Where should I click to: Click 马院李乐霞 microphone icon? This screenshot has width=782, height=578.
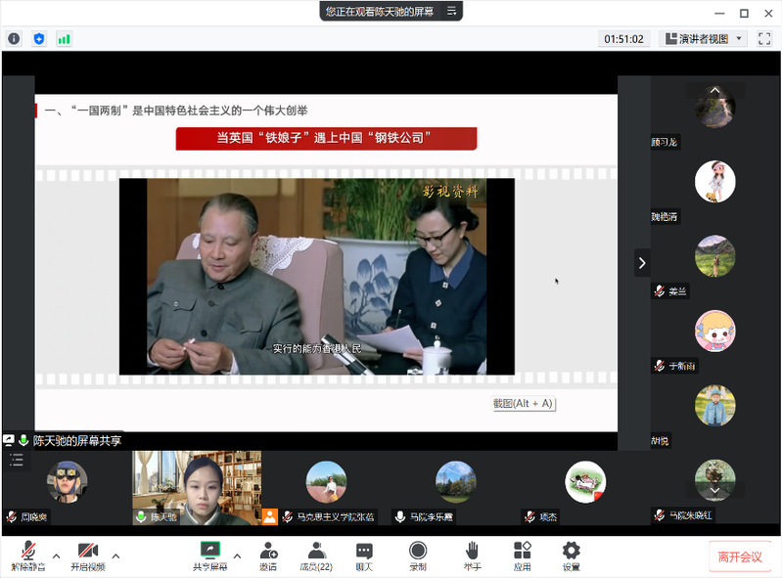tap(400, 516)
